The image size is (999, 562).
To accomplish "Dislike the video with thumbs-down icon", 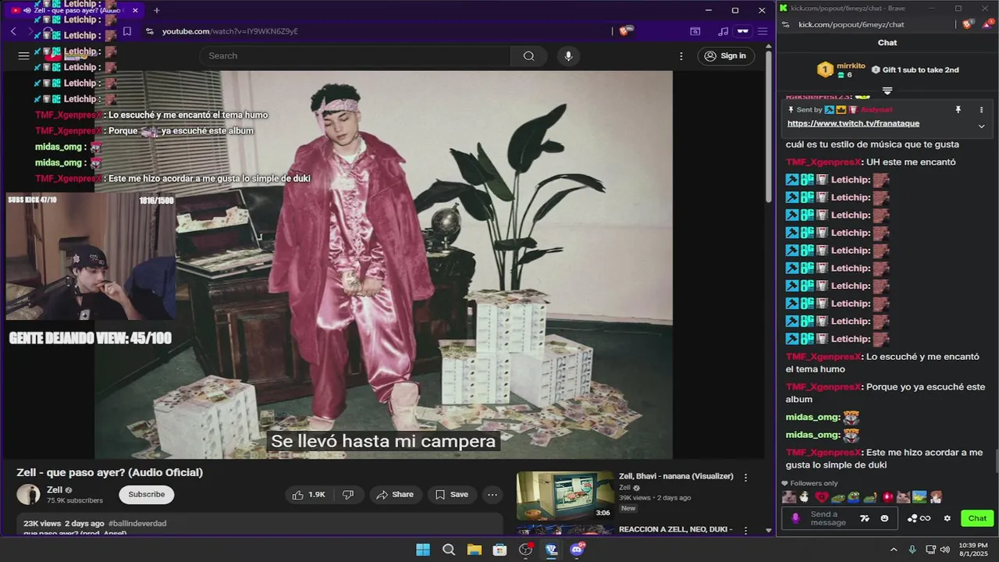I will [348, 494].
